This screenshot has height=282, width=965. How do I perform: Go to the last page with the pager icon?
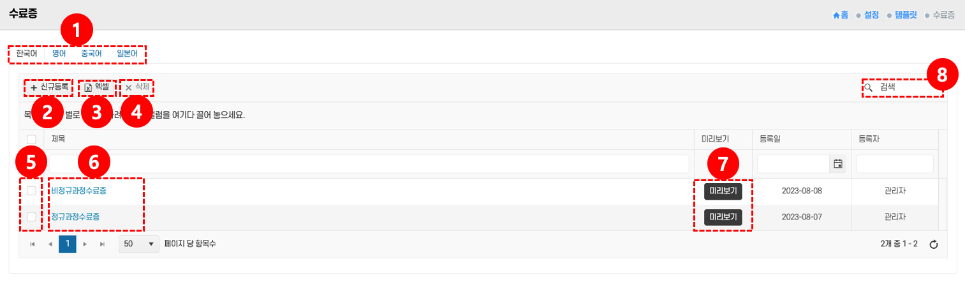click(102, 244)
